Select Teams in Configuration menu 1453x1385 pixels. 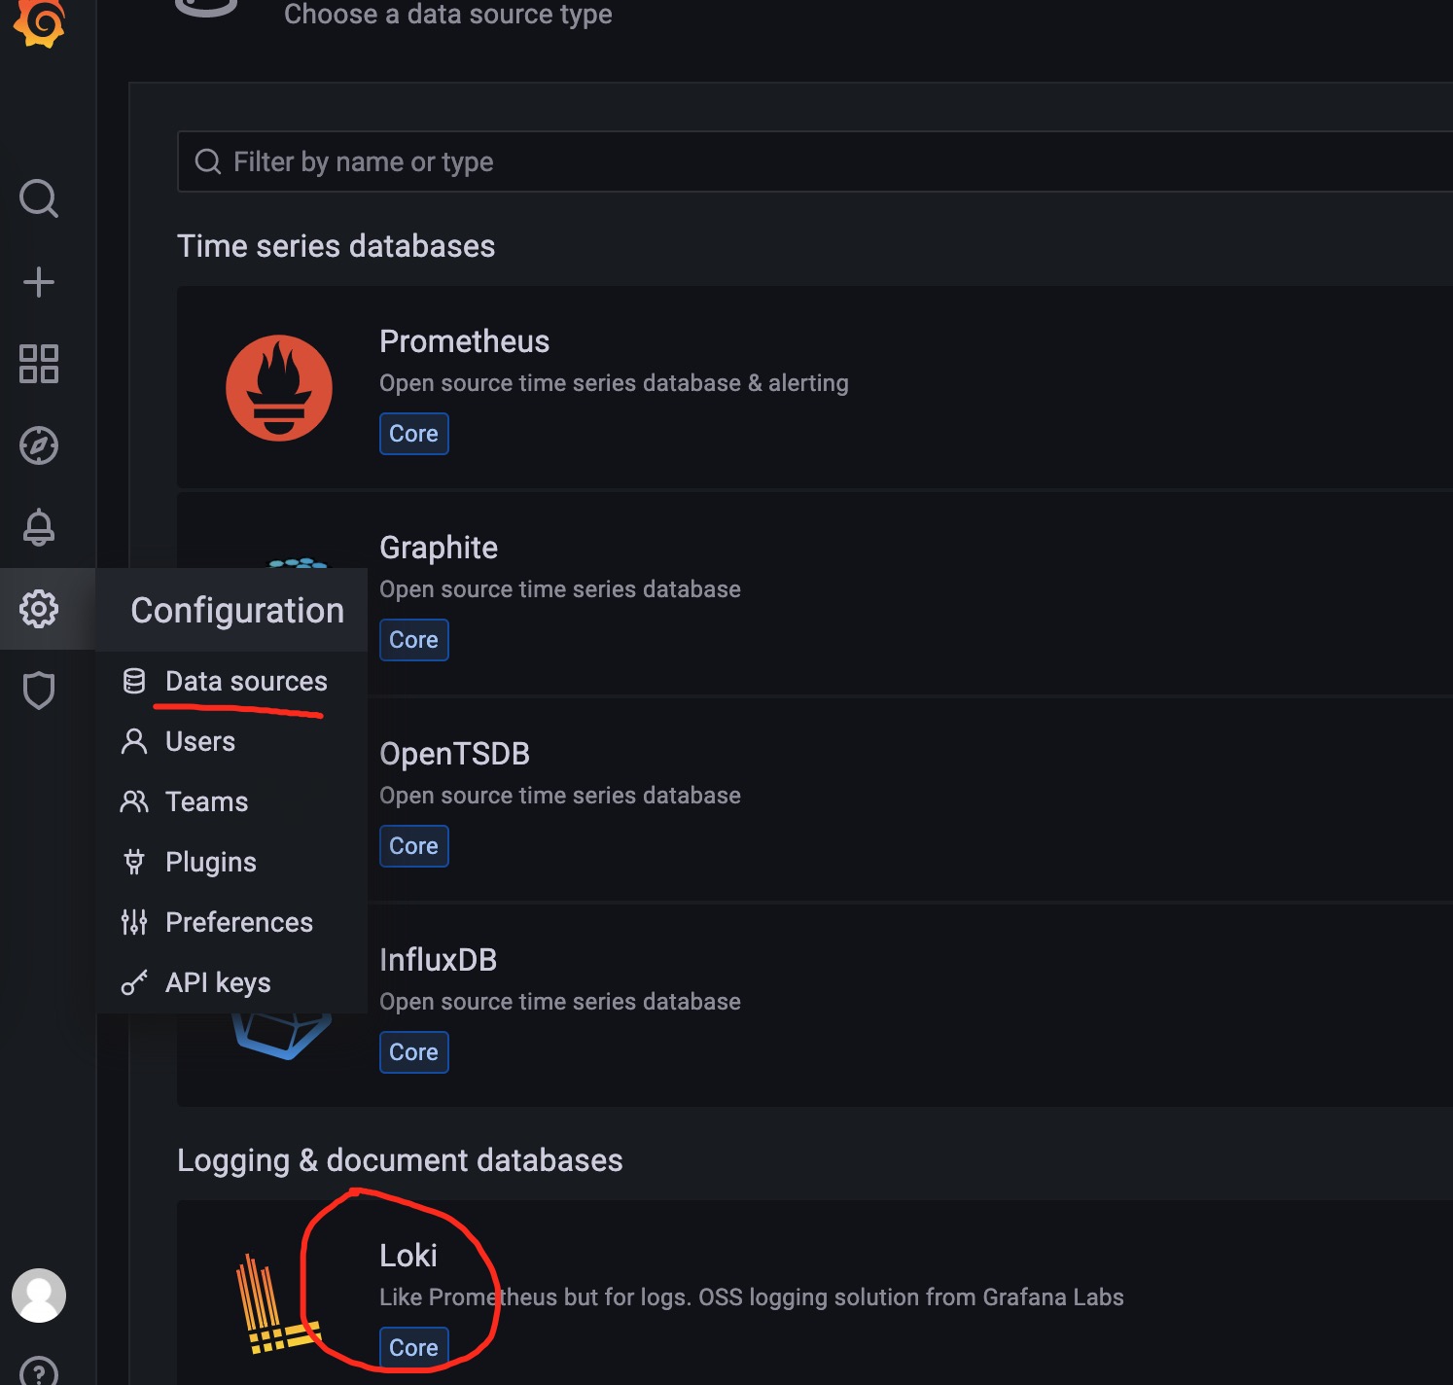coord(205,801)
